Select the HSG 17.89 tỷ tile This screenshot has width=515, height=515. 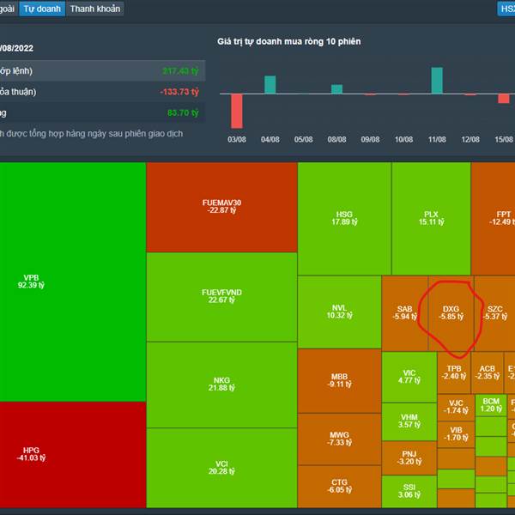pos(344,218)
